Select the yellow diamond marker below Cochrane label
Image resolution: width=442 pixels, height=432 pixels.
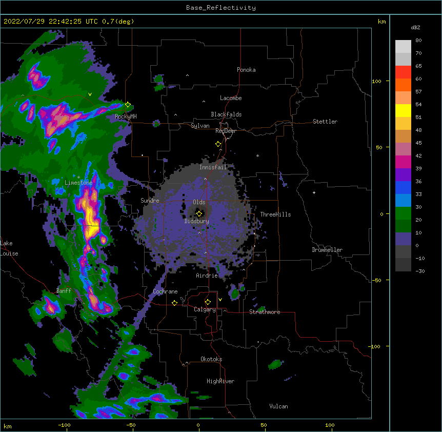pyautogui.click(x=174, y=303)
